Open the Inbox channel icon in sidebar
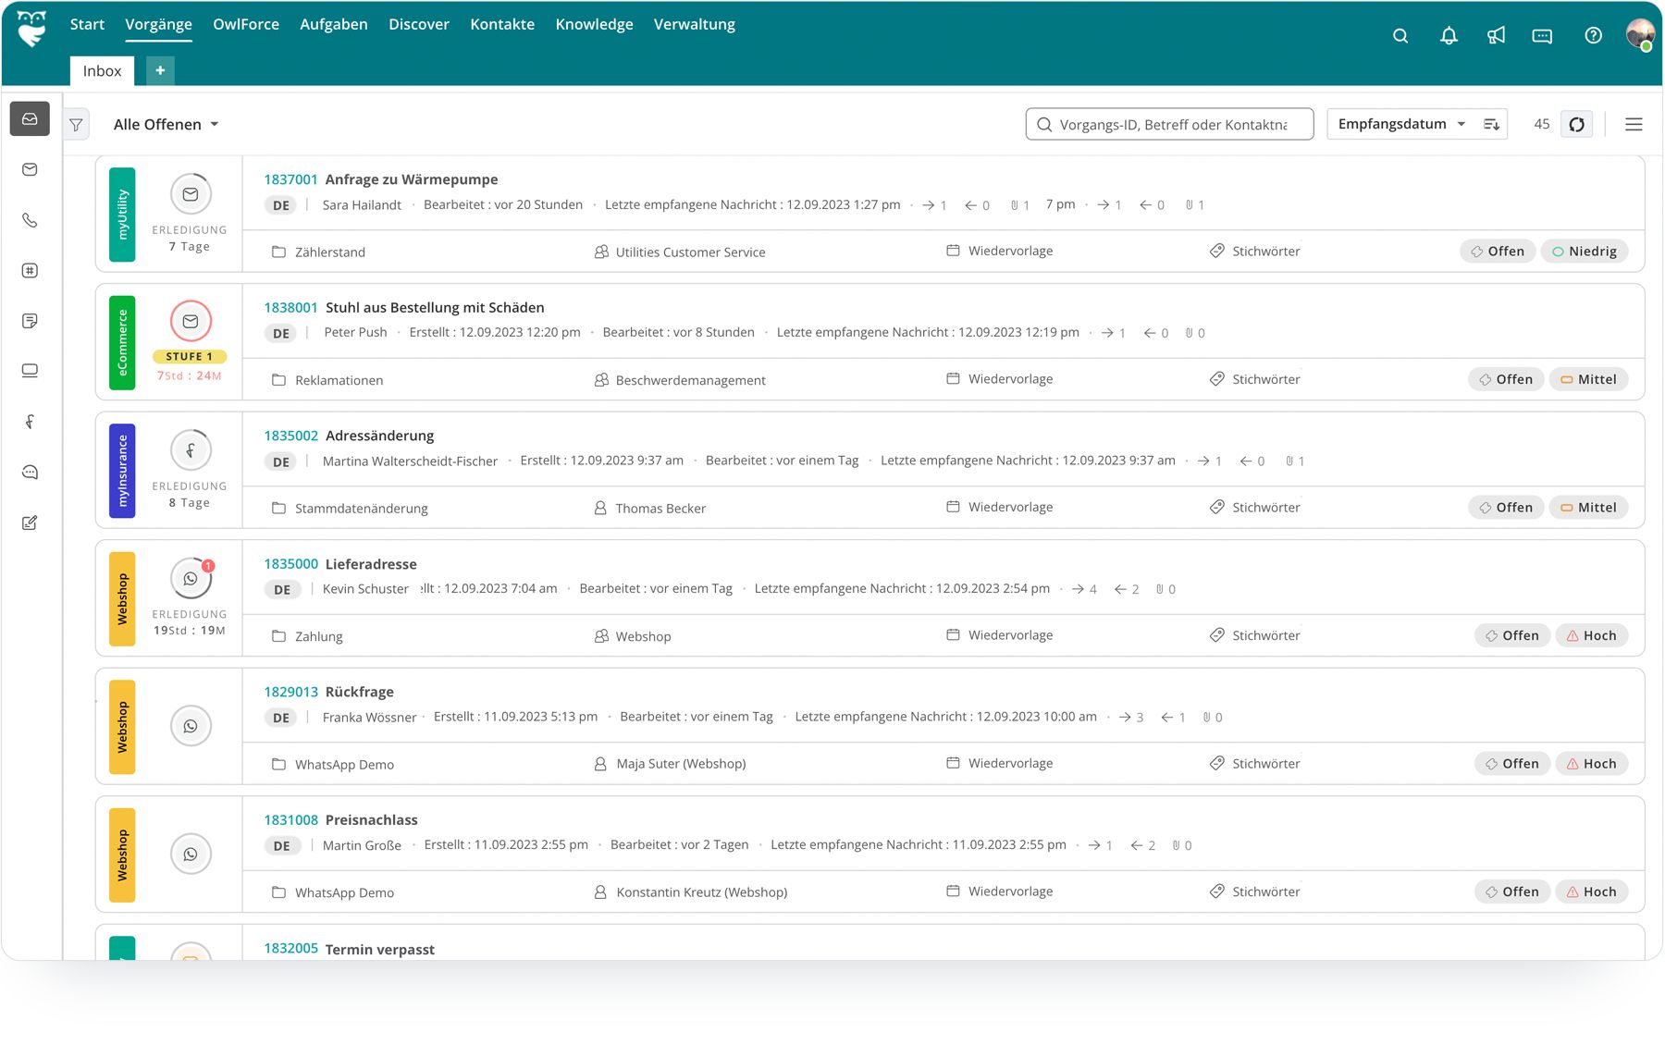The image size is (1665, 1045). [30, 118]
